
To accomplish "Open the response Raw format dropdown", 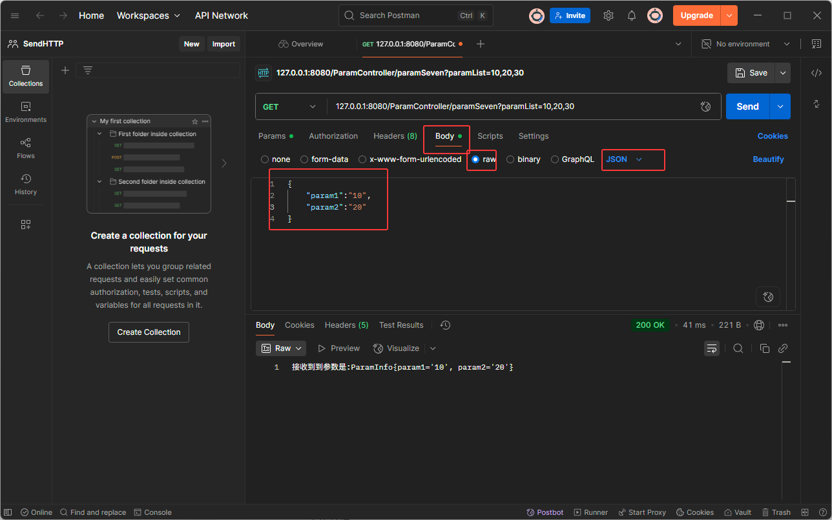I will 281,348.
